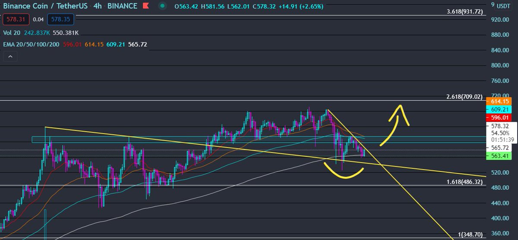Click the 440.00 price scale tick
Screen dimensions: 518x240
point(499,203)
